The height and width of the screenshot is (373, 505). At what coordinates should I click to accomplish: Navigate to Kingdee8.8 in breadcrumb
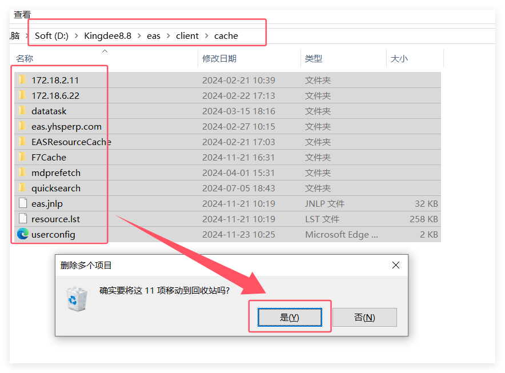coord(107,36)
